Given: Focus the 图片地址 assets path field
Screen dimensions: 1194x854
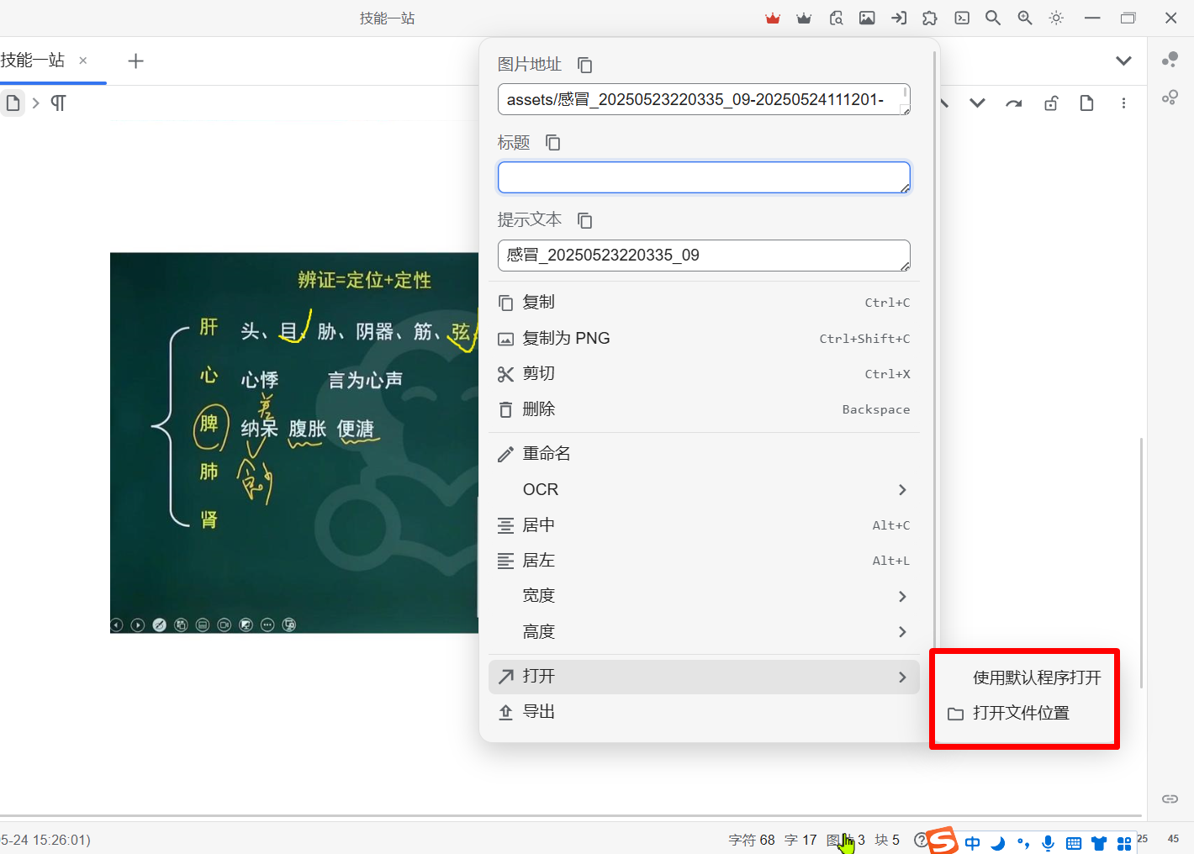Looking at the screenshot, I should (704, 99).
